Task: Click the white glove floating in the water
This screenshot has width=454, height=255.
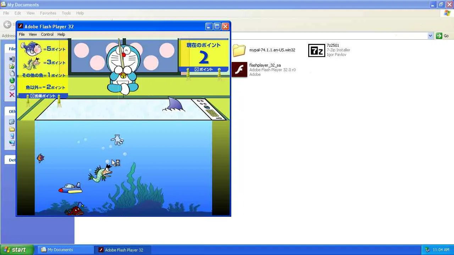Action: pyautogui.click(x=117, y=140)
